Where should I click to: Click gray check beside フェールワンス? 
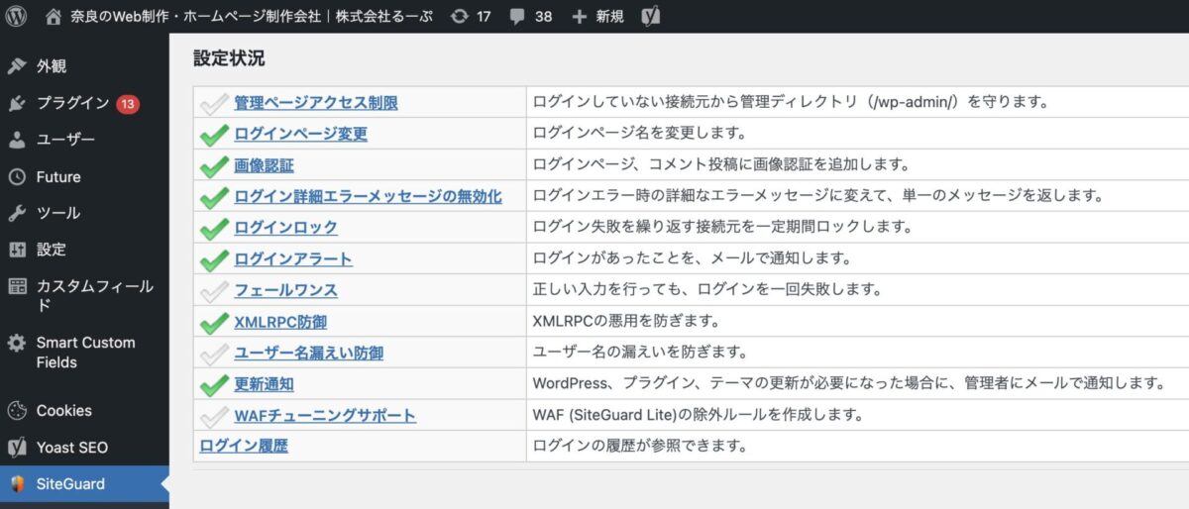point(214,291)
